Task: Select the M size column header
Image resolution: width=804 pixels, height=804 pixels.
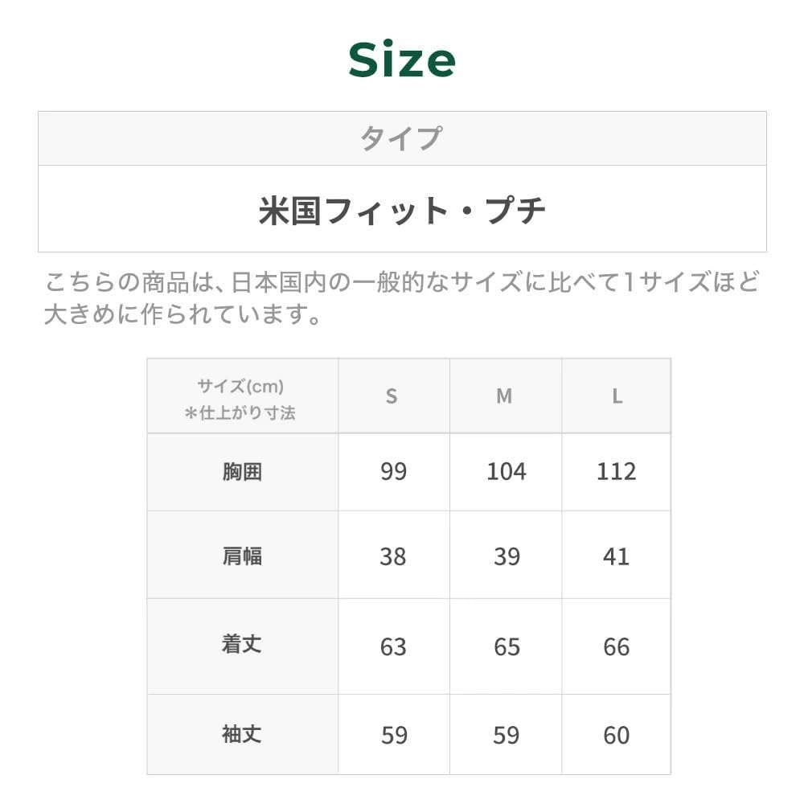Action: (504, 396)
